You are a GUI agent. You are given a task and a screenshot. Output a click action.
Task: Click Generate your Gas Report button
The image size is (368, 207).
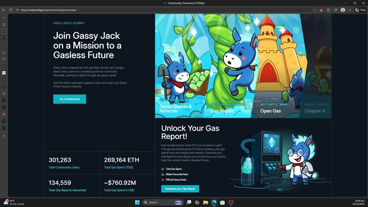(180, 189)
